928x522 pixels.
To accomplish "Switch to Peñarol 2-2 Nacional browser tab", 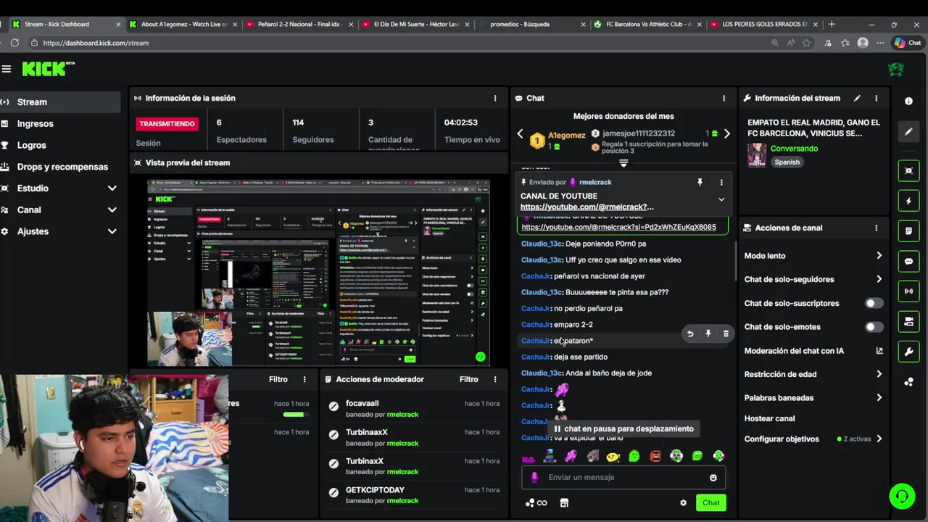I will 299,24.
